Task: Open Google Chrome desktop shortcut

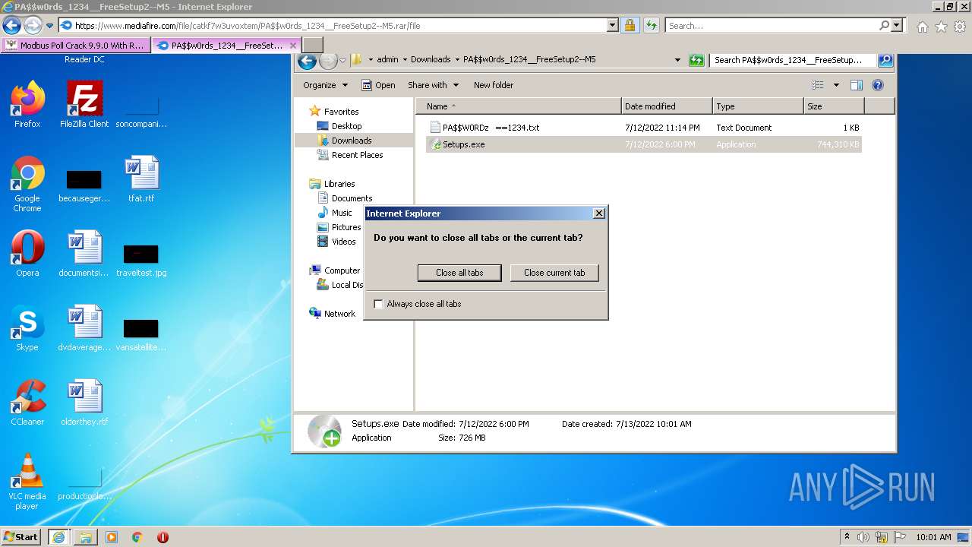Action: coord(27,184)
